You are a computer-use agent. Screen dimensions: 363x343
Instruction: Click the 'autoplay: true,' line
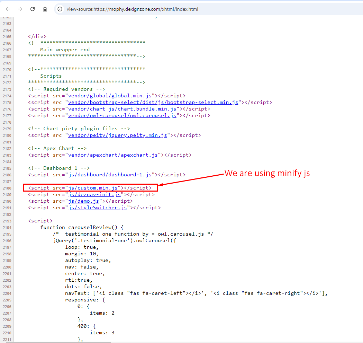point(88,260)
